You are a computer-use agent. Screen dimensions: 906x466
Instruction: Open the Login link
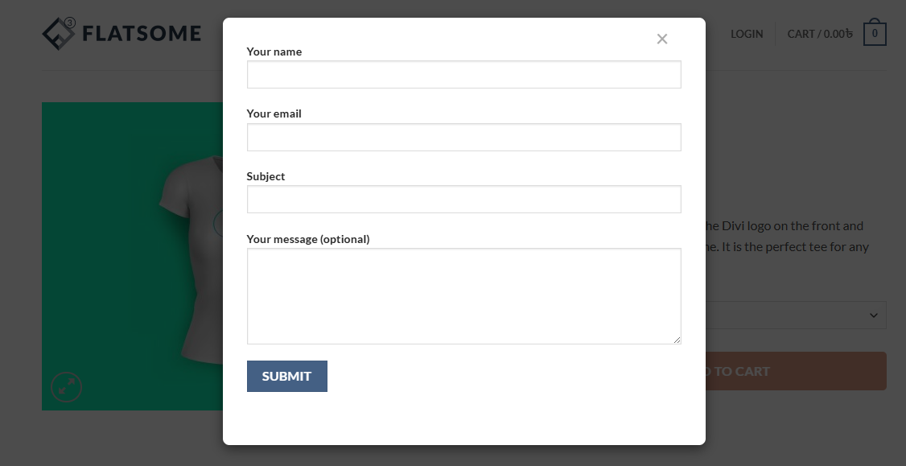(747, 34)
